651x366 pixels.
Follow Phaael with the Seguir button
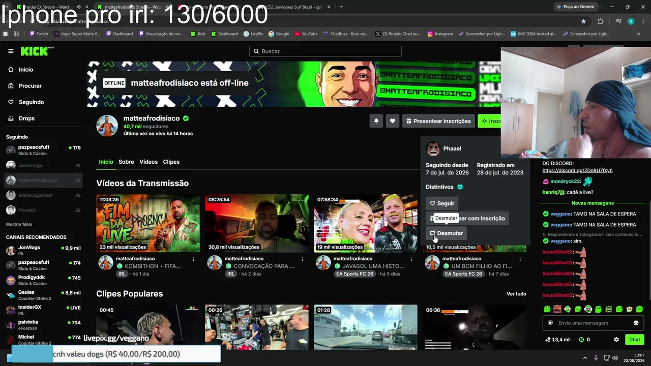(442, 203)
